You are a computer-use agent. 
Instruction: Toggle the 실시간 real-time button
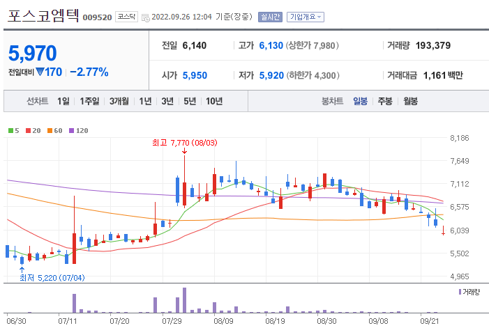click(x=270, y=17)
